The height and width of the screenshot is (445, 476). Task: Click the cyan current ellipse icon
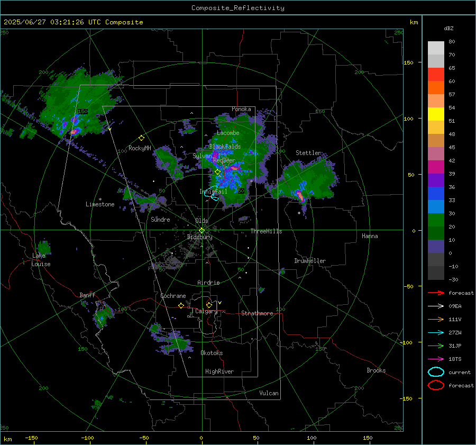[436, 372]
